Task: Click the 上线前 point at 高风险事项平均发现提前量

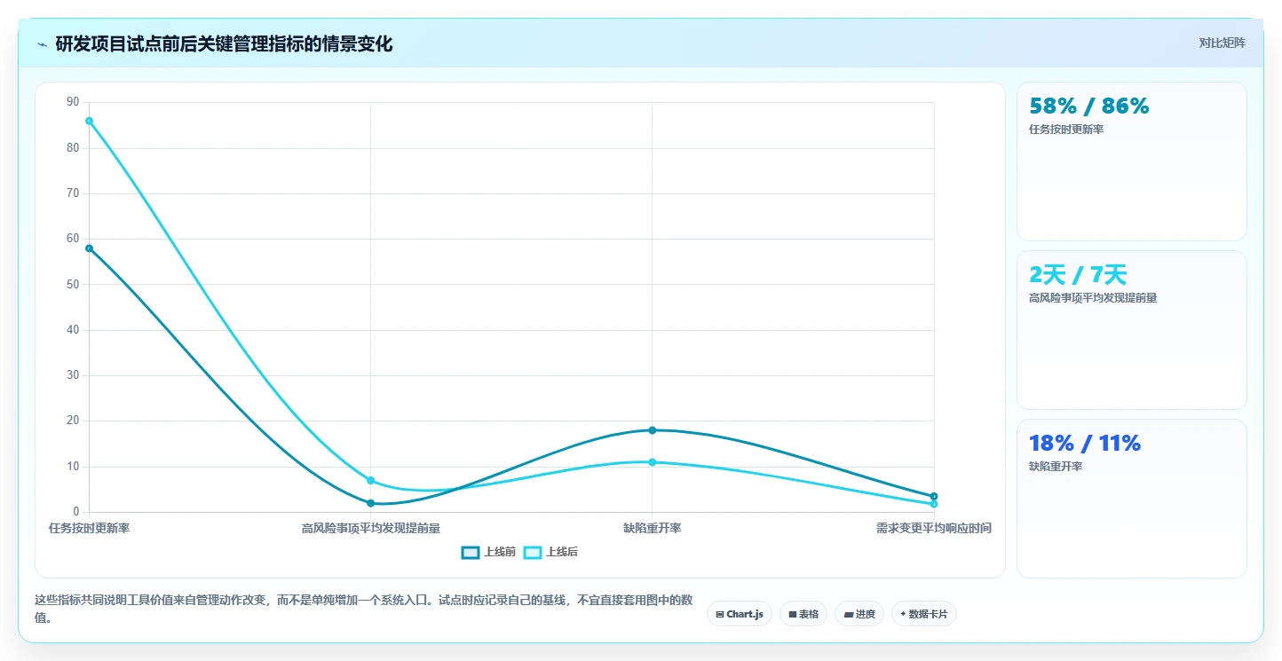Action: [x=370, y=503]
